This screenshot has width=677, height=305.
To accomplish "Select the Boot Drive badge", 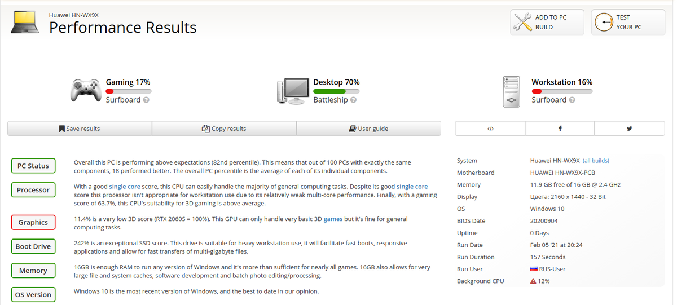I will pos(33,246).
